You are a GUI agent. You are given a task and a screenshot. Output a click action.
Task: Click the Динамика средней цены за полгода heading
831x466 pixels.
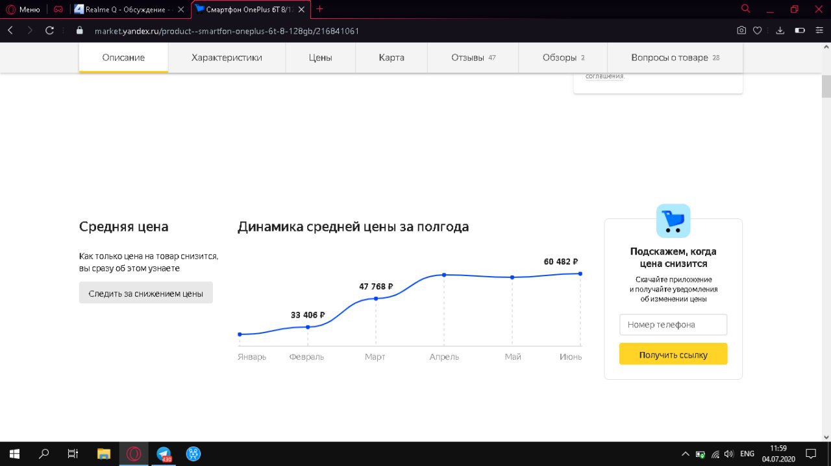[x=353, y=227]
